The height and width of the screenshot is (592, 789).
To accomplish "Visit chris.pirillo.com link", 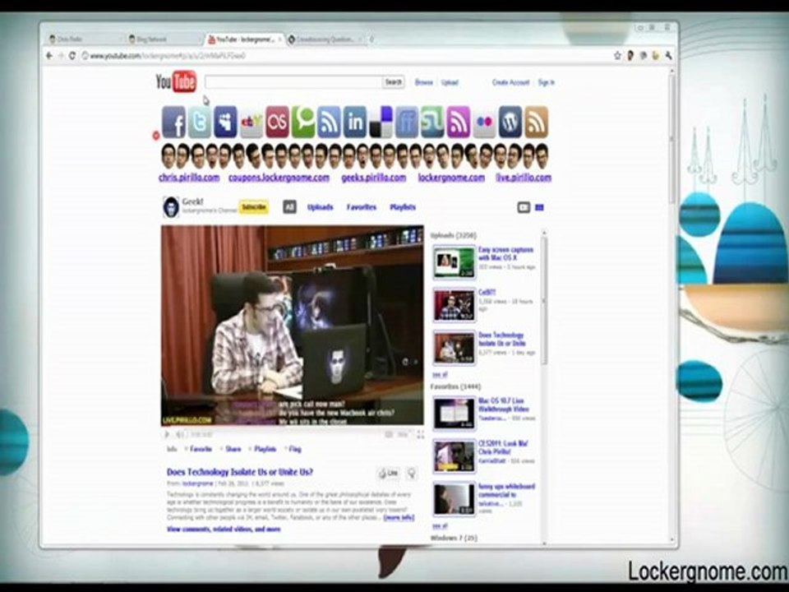I will [189, 178].
